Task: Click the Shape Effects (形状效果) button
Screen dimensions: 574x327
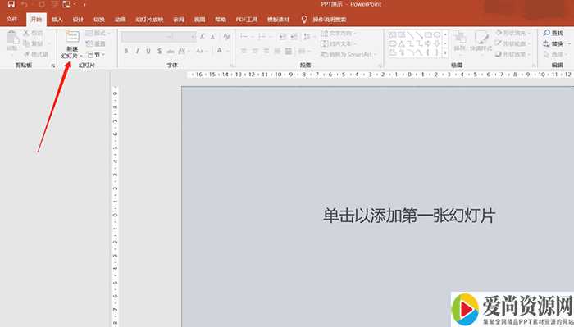Action: pyautogui.click(x=512, y=54)
